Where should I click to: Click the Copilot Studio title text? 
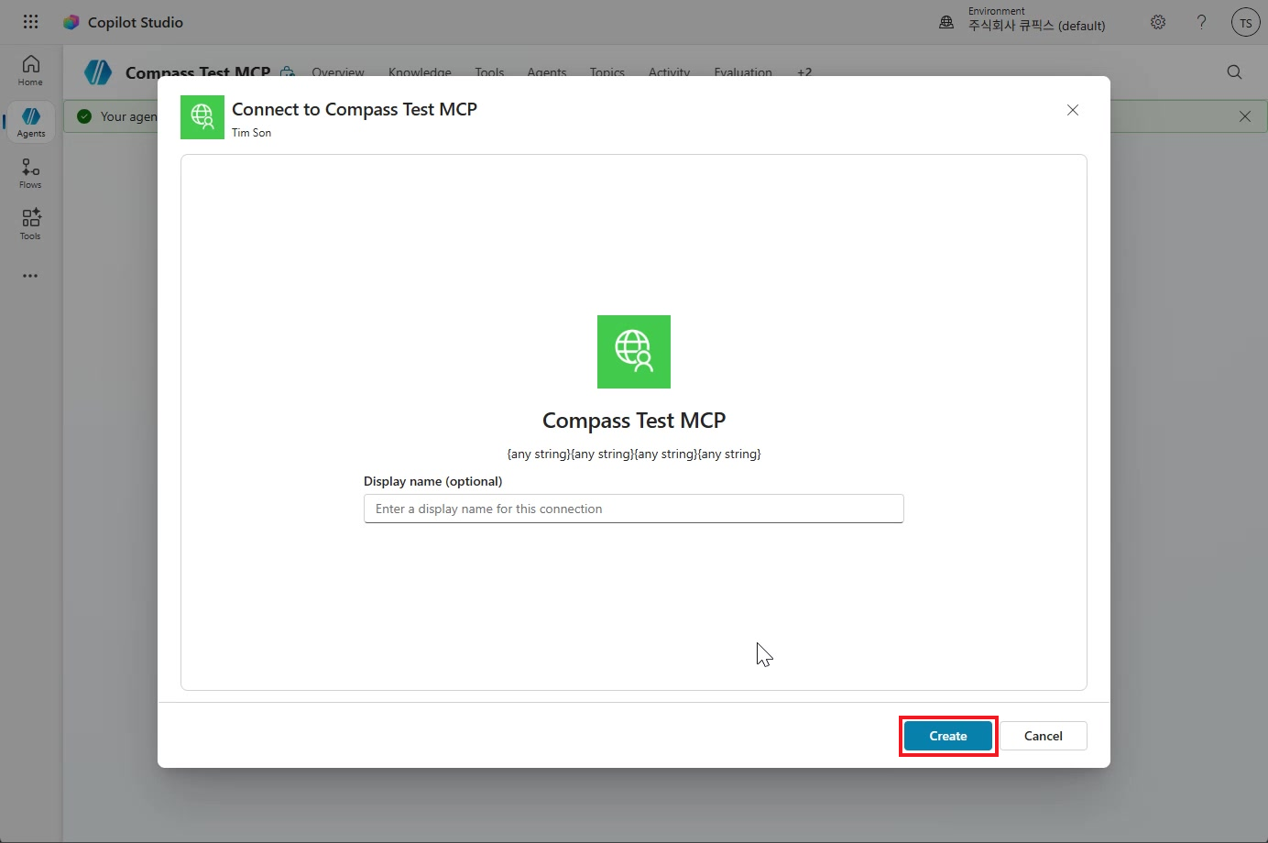(136, 22)
